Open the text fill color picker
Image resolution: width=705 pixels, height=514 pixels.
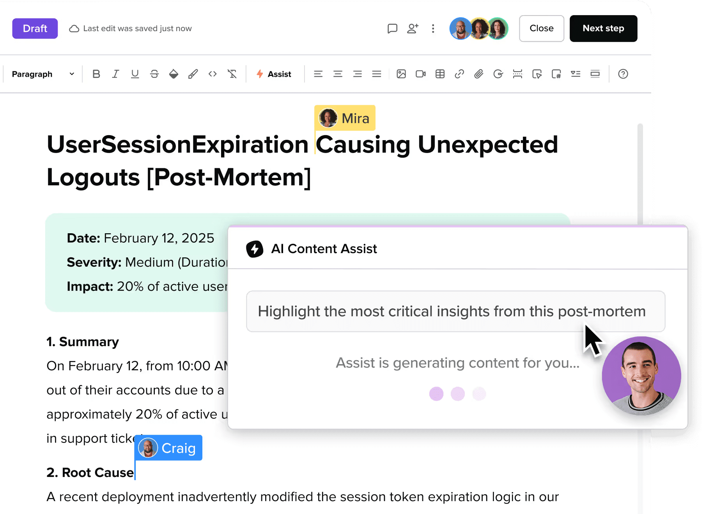pos(174,74)
